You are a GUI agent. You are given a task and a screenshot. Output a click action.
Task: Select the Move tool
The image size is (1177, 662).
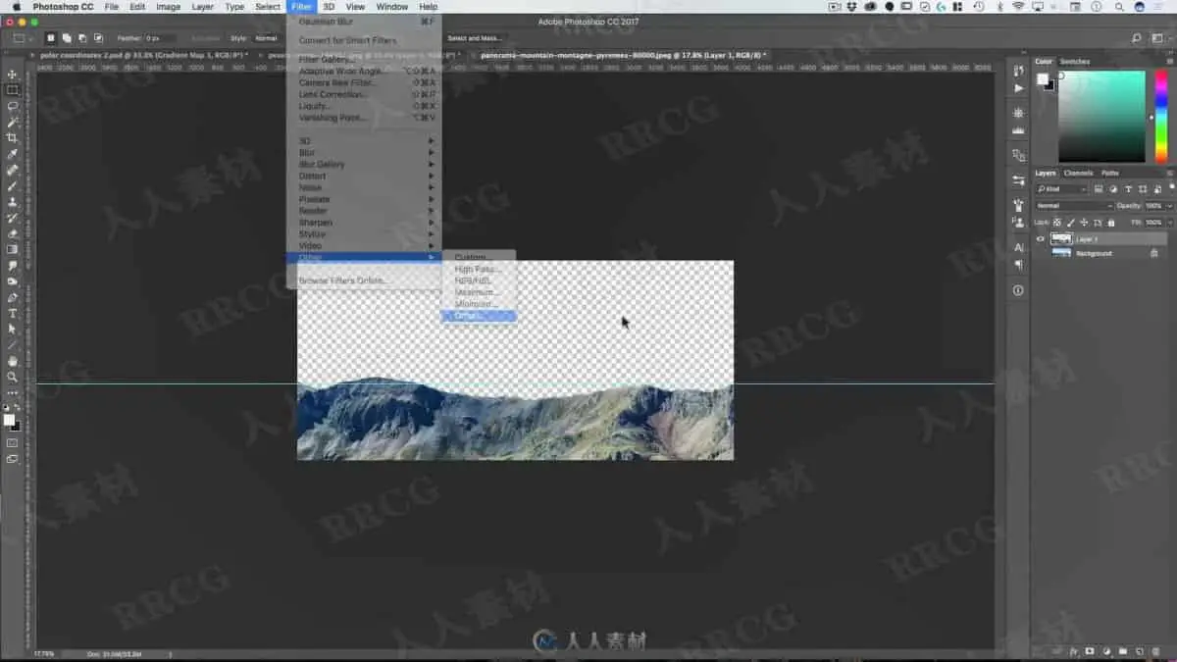12,75
